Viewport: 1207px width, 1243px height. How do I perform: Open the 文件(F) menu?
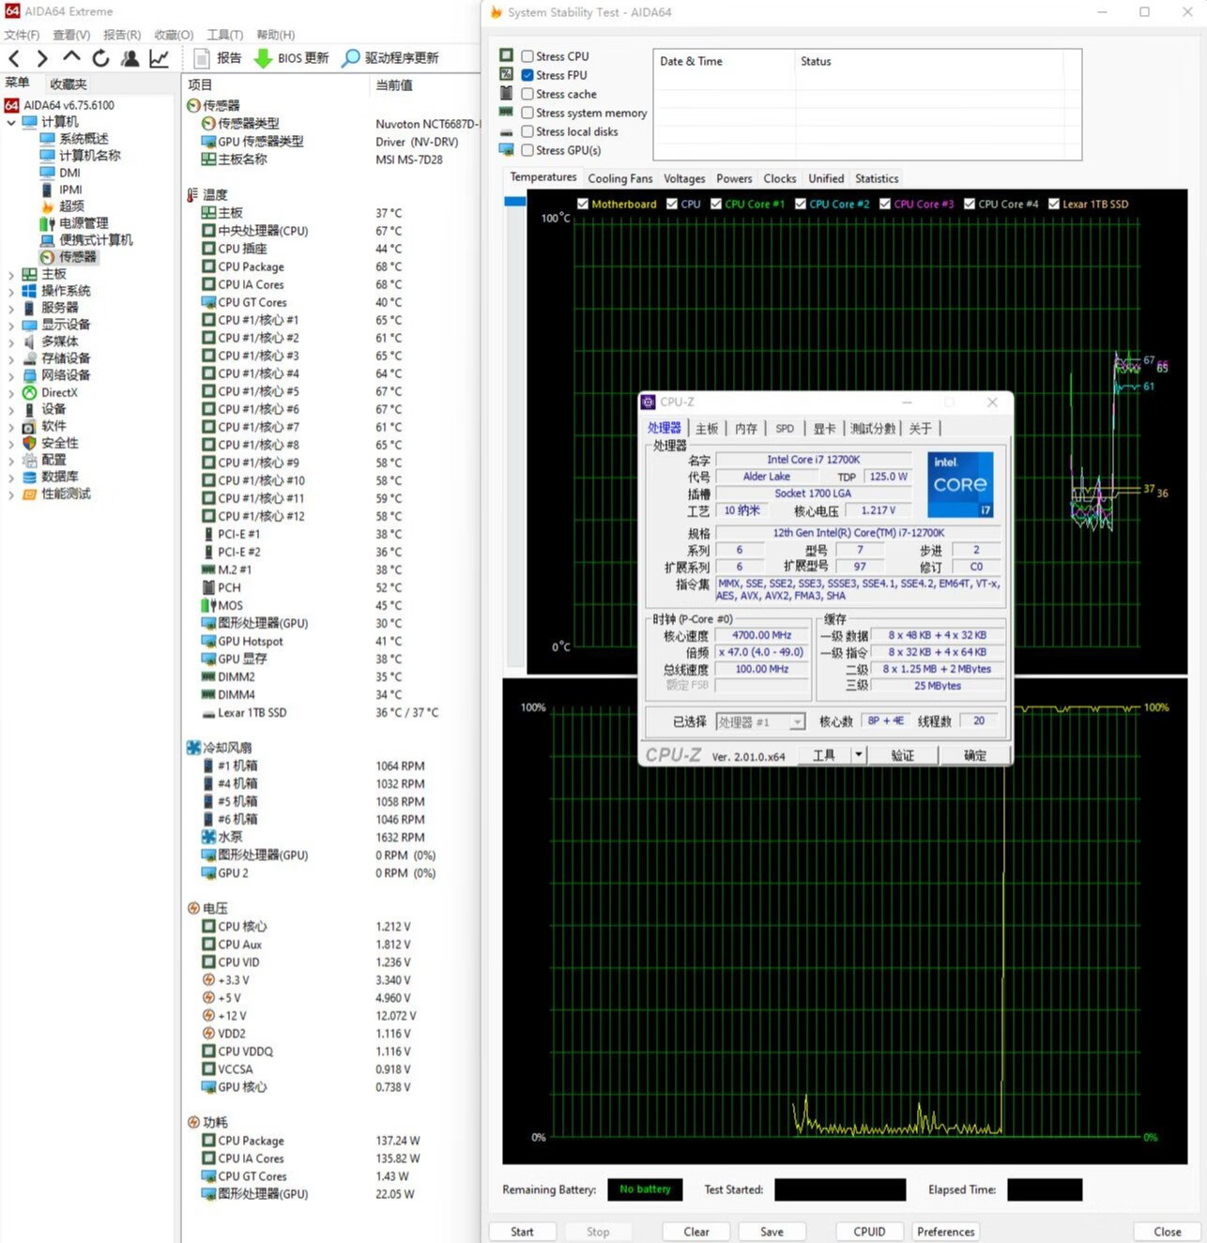coord(22,35)
